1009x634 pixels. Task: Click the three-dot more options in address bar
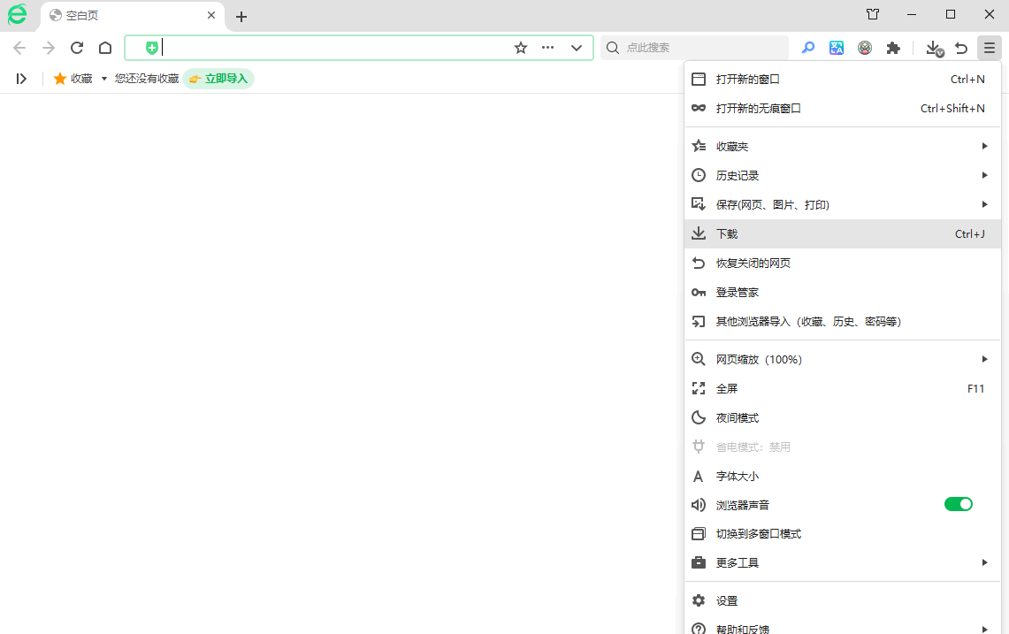[x=547, y=48]
